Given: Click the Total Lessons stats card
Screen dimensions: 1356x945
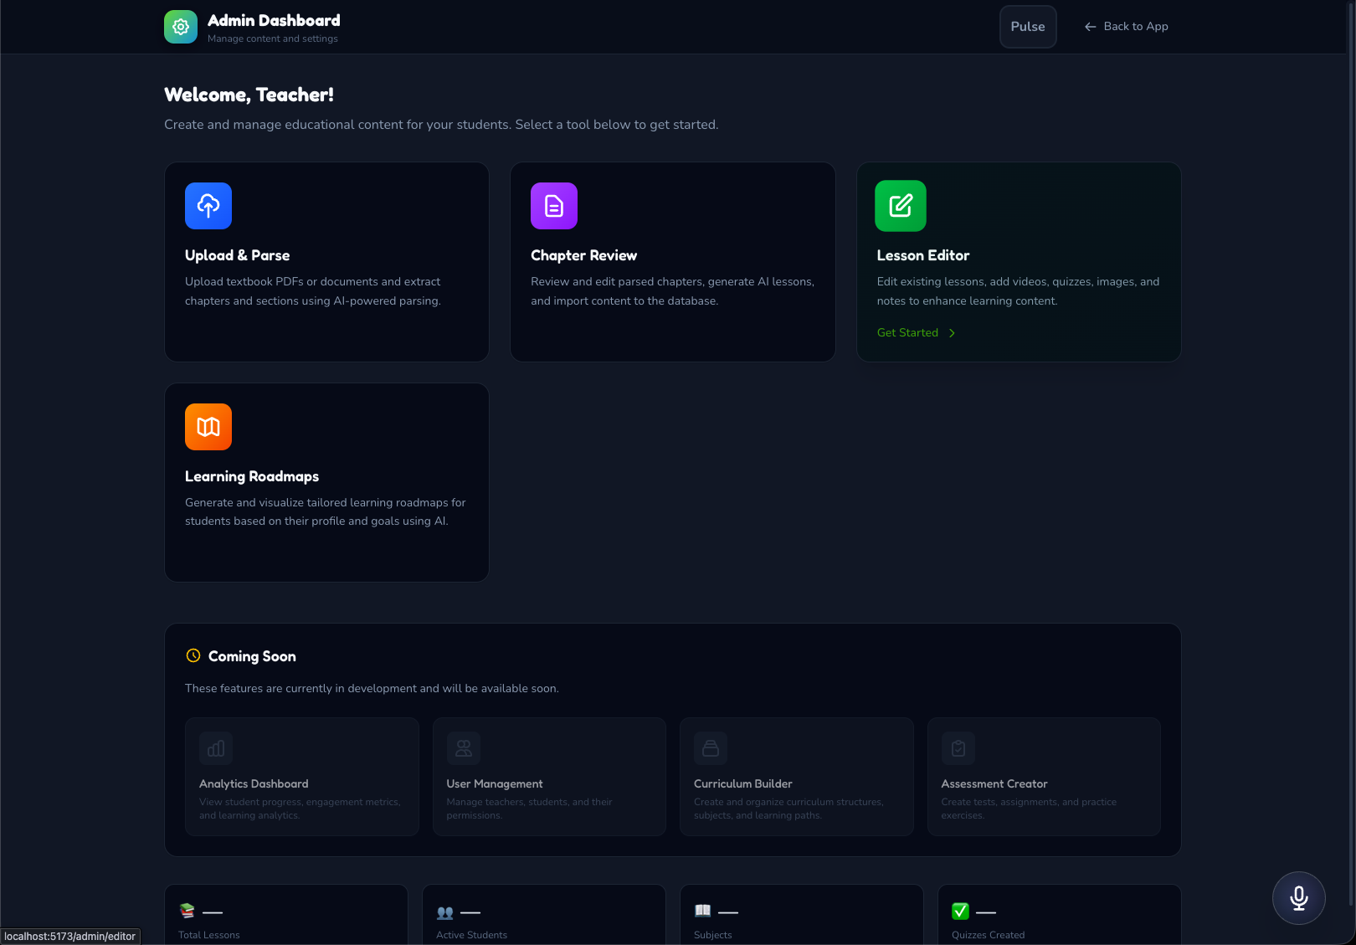Looking at the screenshot, I should pos(286,915).
